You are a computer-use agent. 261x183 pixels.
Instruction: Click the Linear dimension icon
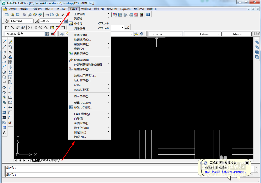pos(7,27)
